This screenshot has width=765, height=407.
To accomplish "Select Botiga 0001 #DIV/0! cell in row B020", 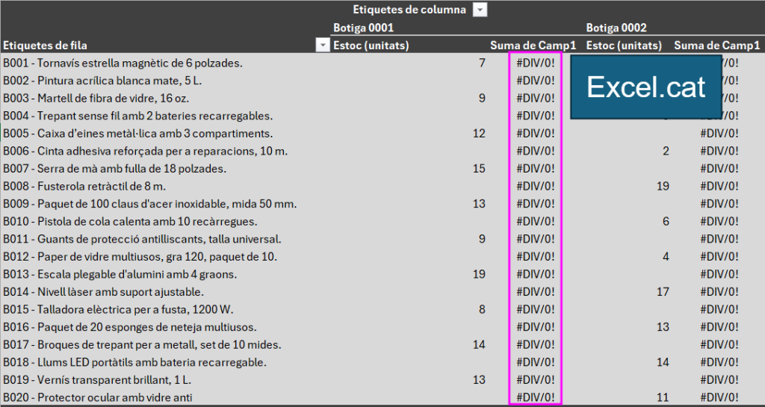I will [535, 397].
